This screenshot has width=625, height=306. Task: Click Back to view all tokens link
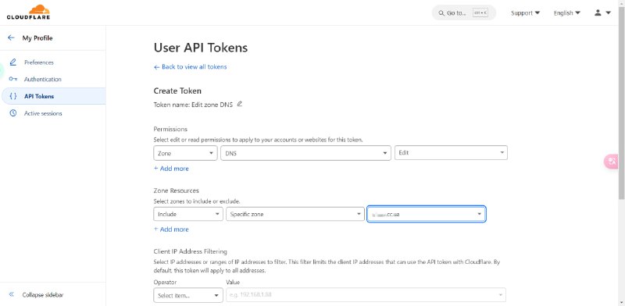click(190, 67)
